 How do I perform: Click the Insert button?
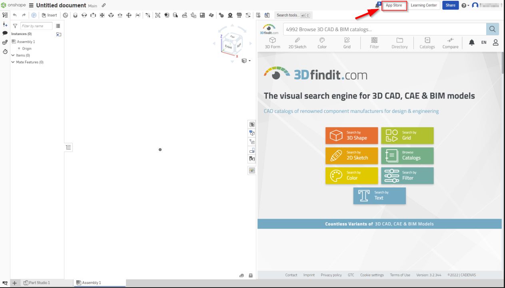pos(50,15)
